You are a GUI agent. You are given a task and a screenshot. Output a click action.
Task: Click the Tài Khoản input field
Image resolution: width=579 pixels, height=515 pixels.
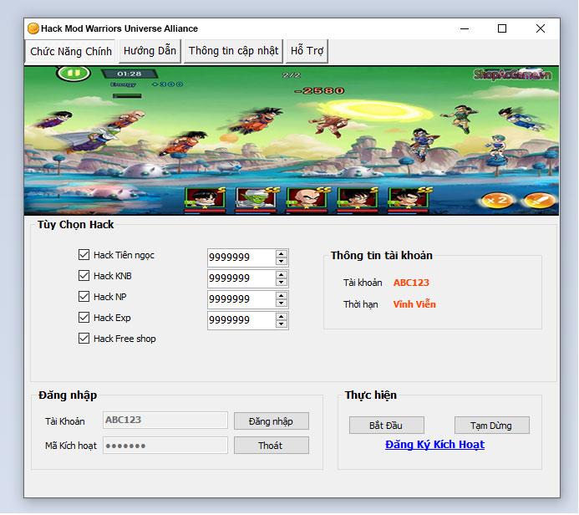tap(165, 420)
